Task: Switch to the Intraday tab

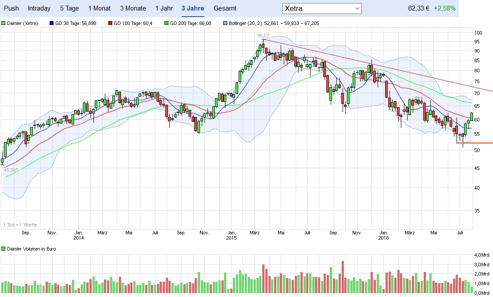Action: (x=39, y=8)
